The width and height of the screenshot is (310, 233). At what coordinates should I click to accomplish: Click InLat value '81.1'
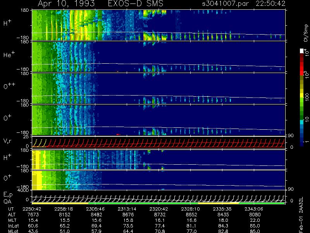coord(191,226)
